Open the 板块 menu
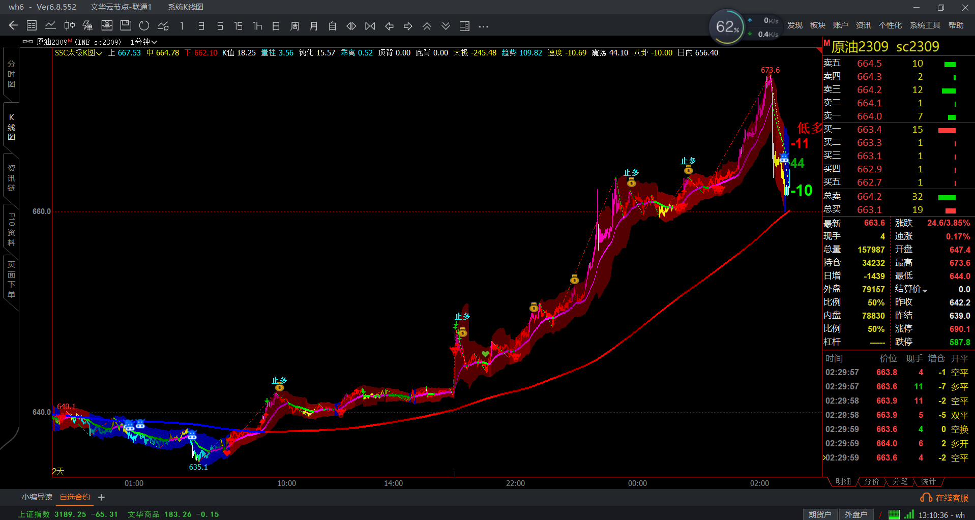The image size is (975, 520). tap(818, 25)
